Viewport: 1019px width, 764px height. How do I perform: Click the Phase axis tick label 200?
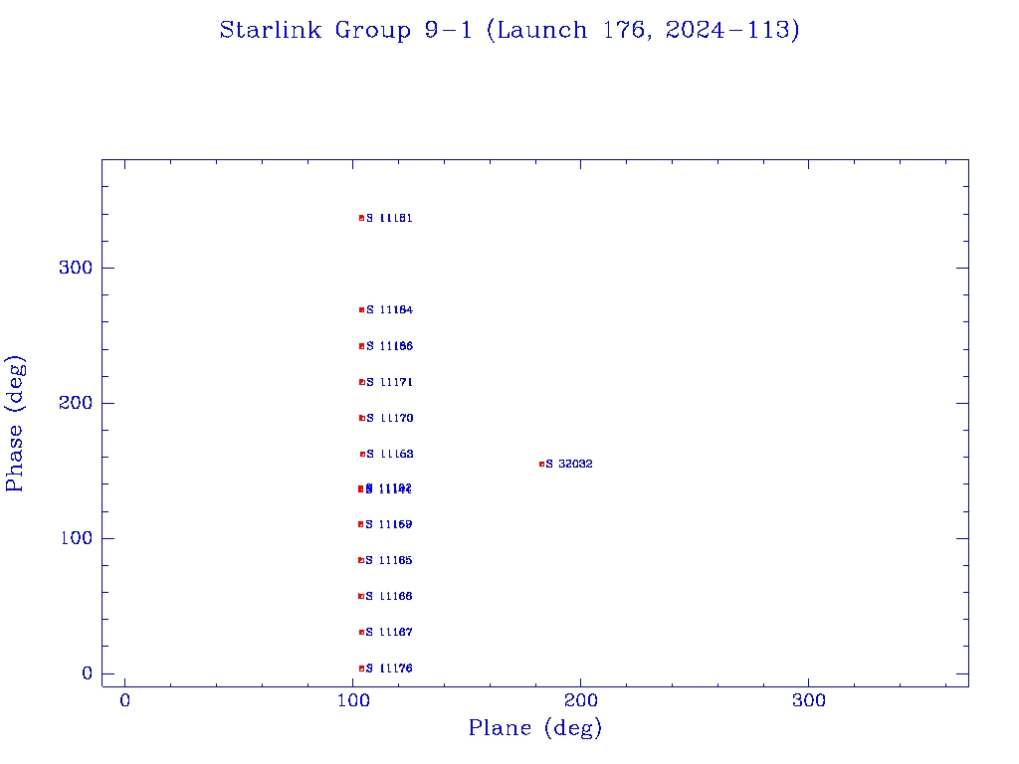pos(76,403)
